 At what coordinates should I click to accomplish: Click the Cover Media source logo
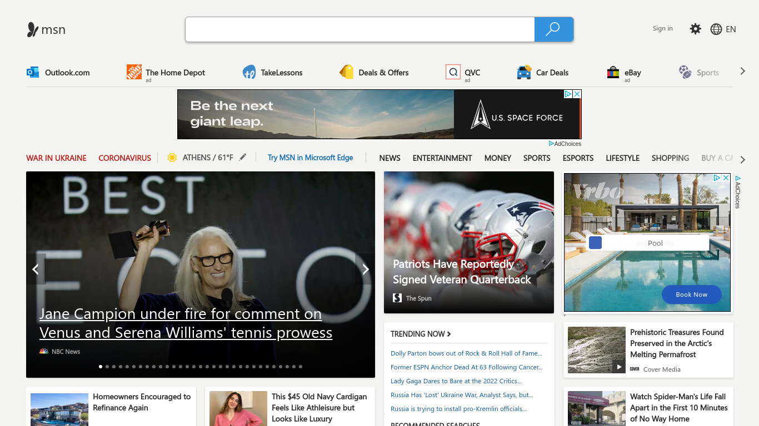[635, 369]
